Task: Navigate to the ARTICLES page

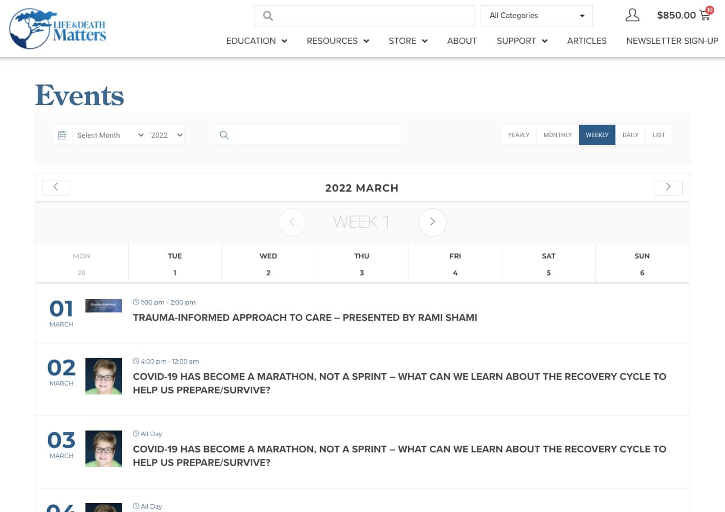Action: coord(587,41)
